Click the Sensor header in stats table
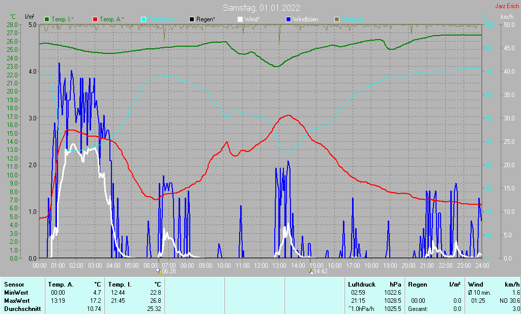Viewport: 521px width, 314px height. [x=13, y=285]
